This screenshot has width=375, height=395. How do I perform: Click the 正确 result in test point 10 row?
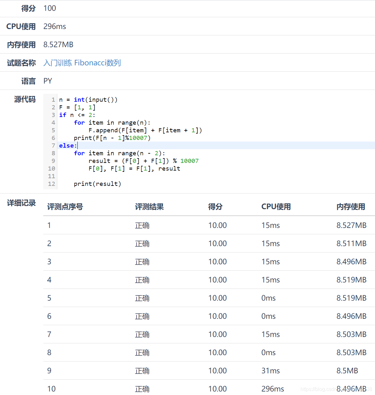[142, 389]
